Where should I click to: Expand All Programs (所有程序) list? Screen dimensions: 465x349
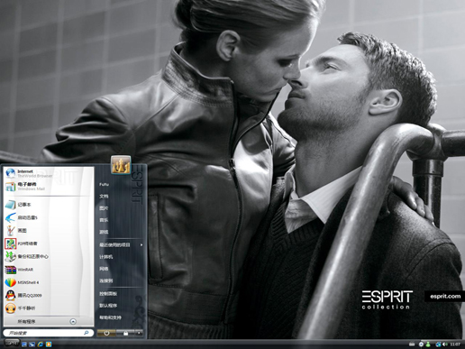click(48, 322)
